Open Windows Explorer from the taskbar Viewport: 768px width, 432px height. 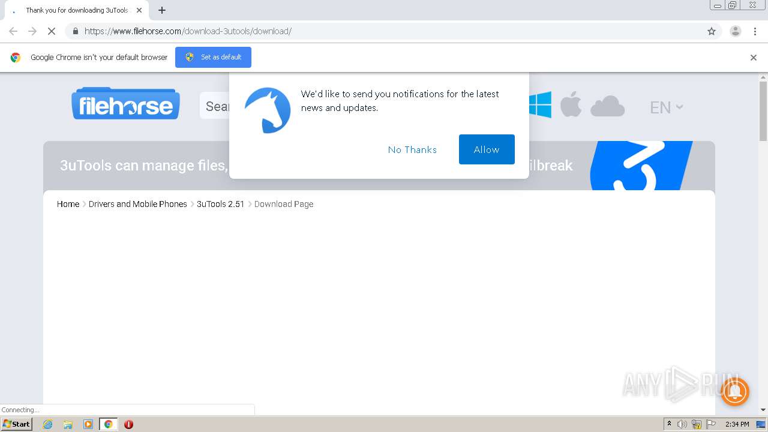point(68,424)
